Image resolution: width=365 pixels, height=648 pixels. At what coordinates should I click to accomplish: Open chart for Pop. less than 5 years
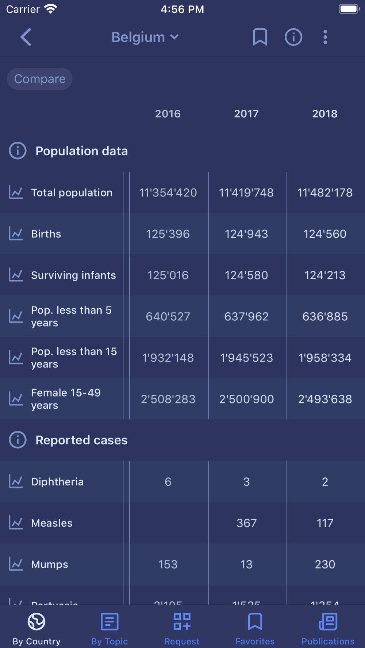tap(16, 316)
